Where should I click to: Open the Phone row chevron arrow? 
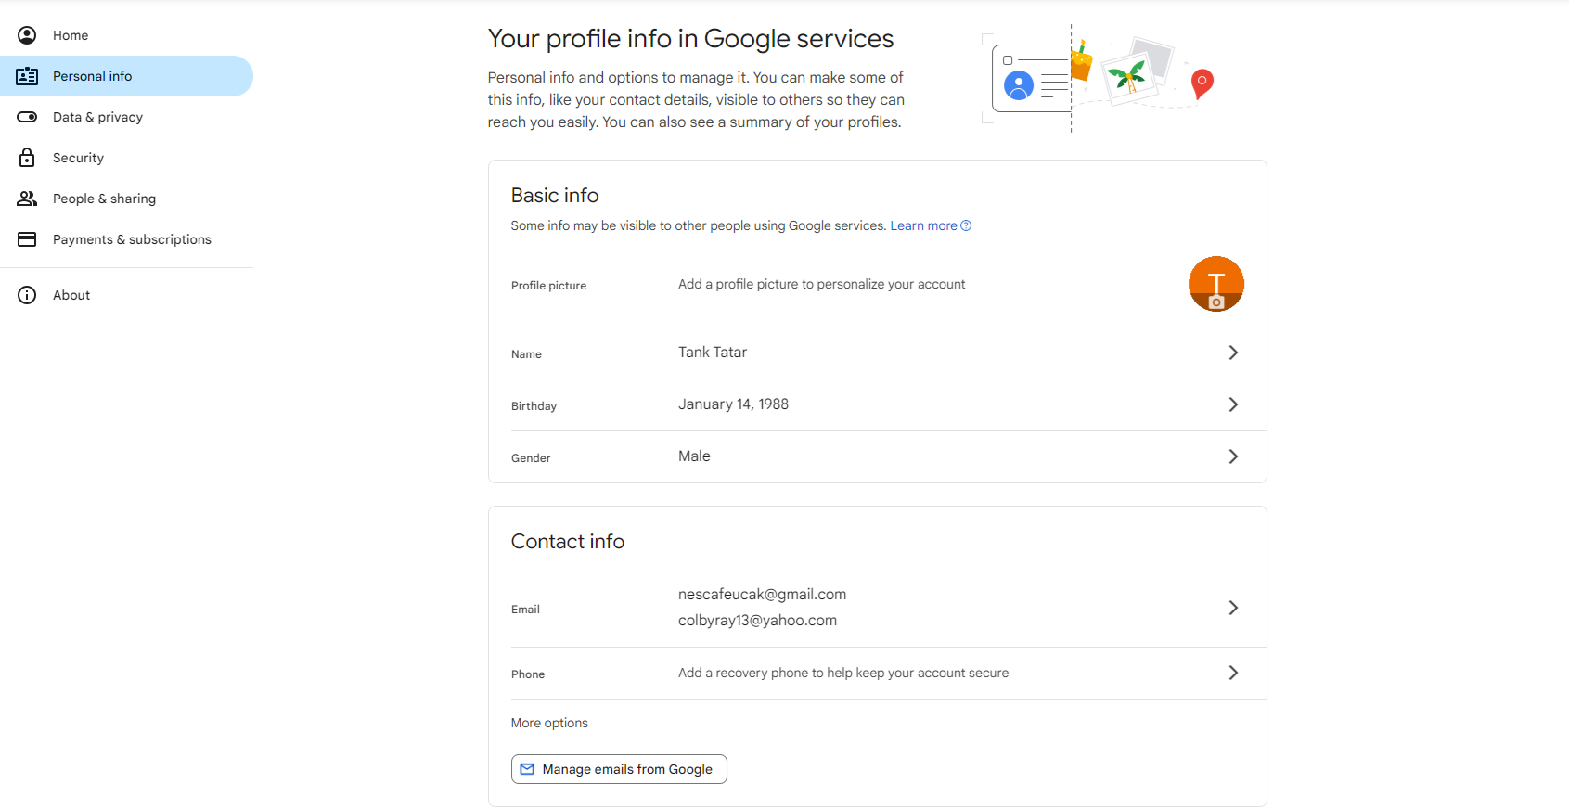coord(1233,673)
